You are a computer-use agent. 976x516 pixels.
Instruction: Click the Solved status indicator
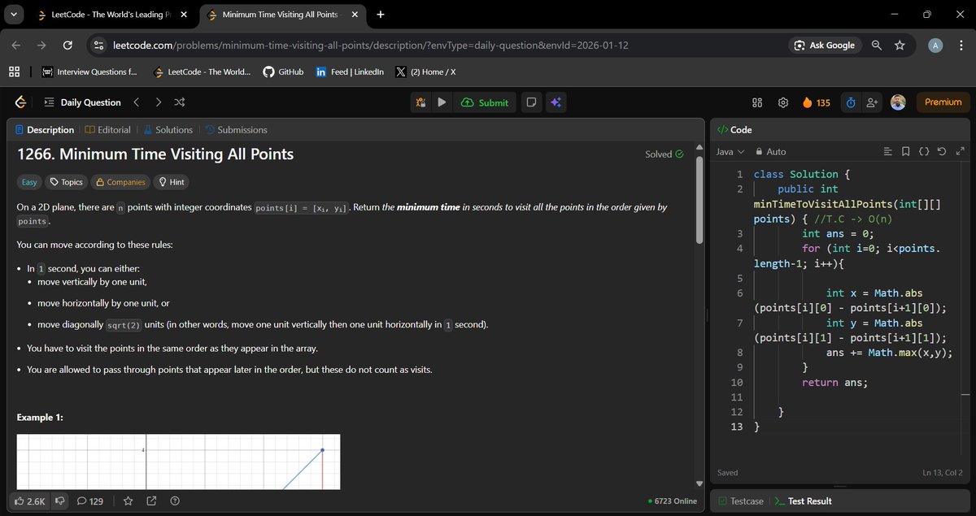[x=664, y=154]
